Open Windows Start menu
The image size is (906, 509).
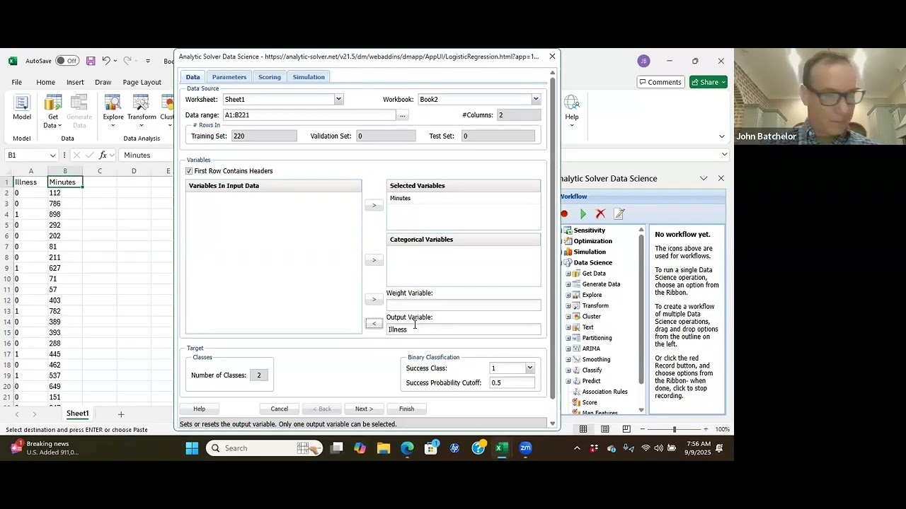pos(192,447)
